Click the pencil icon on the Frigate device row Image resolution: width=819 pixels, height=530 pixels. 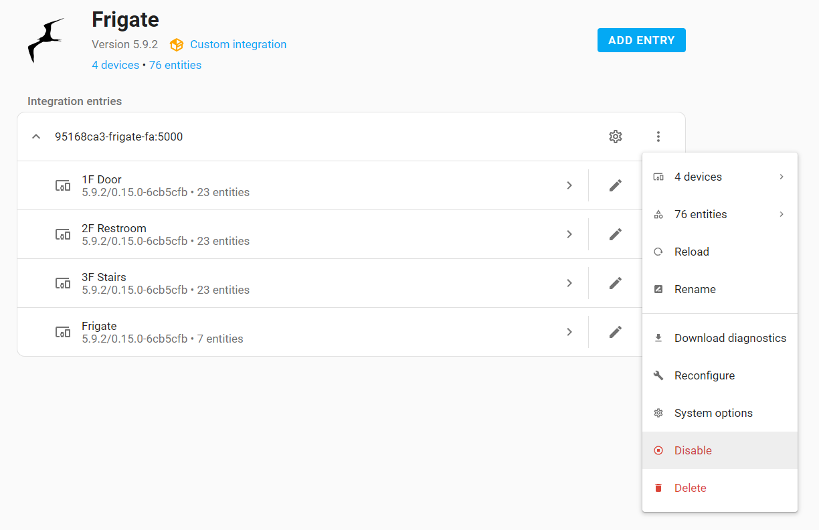(x=615, y=332)
